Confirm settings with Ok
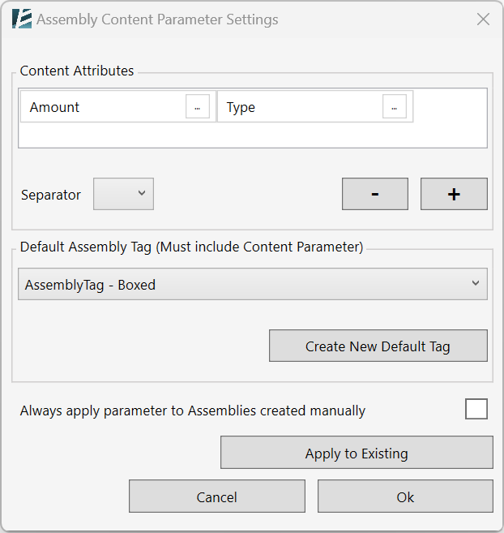Screen dimensions: 504x533 click(x=405, y=496)
